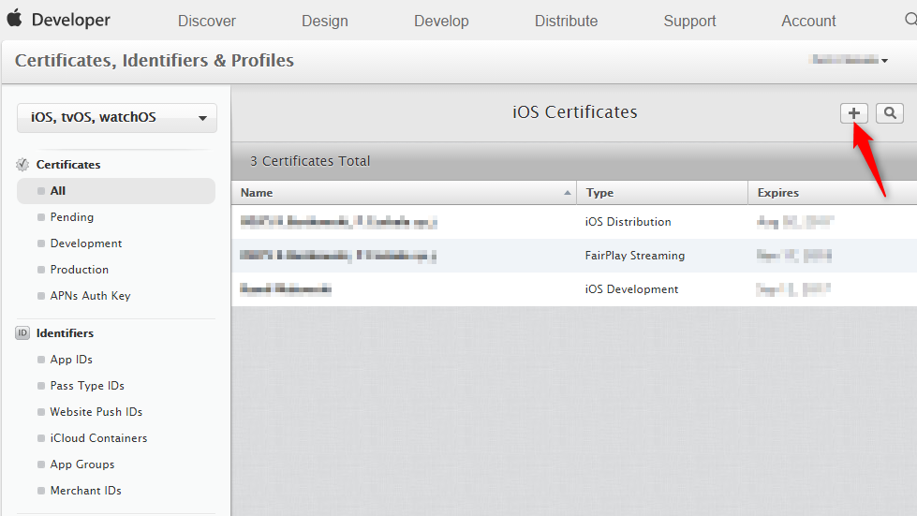Click the Identifiers ID badge icon
The height and width of the screenshot is (516, 917).
[x=22, y=333]
